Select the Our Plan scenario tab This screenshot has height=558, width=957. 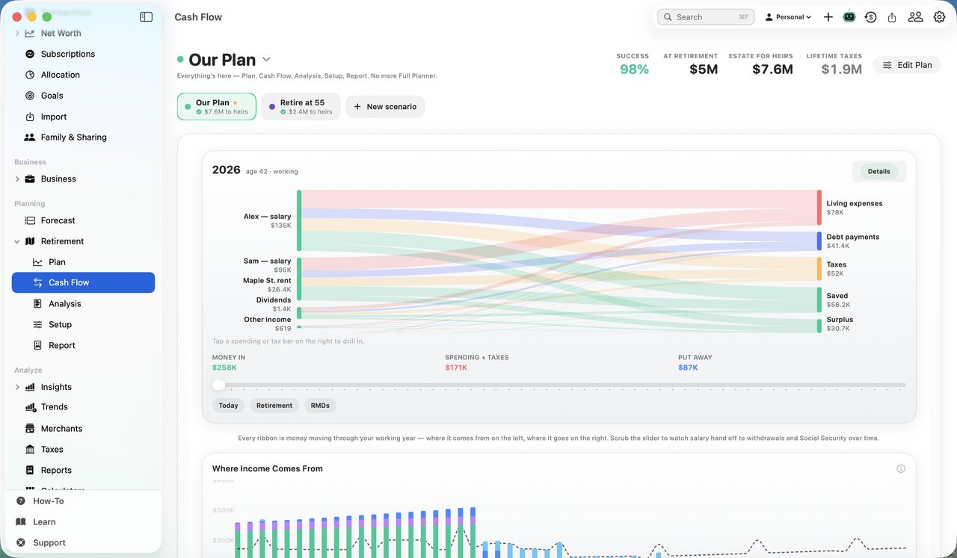[x=217, y=107]
